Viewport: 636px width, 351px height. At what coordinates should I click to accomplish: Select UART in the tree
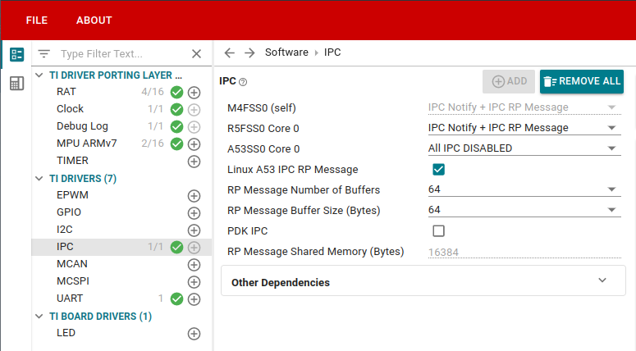tap(70, 299)
